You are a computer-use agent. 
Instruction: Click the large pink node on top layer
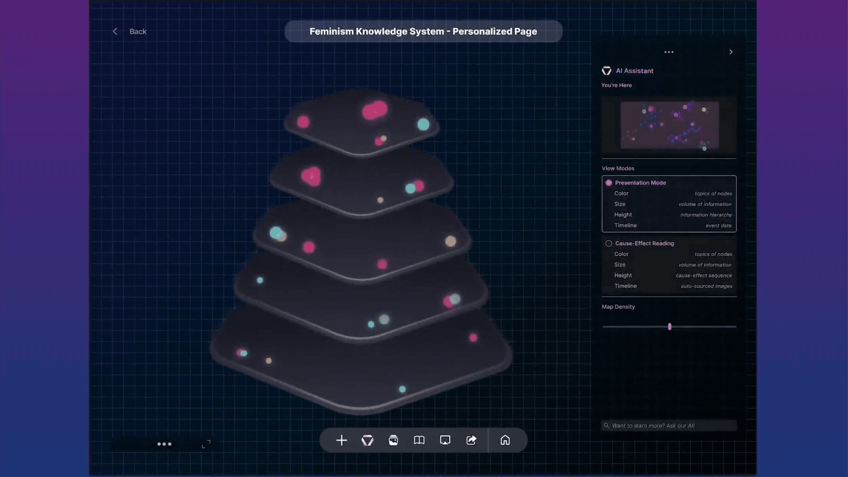375,110
